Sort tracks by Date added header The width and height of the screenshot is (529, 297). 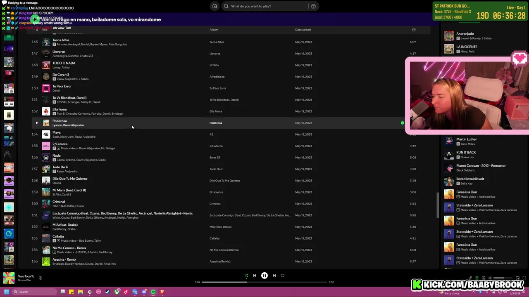(x=303, y=30)
